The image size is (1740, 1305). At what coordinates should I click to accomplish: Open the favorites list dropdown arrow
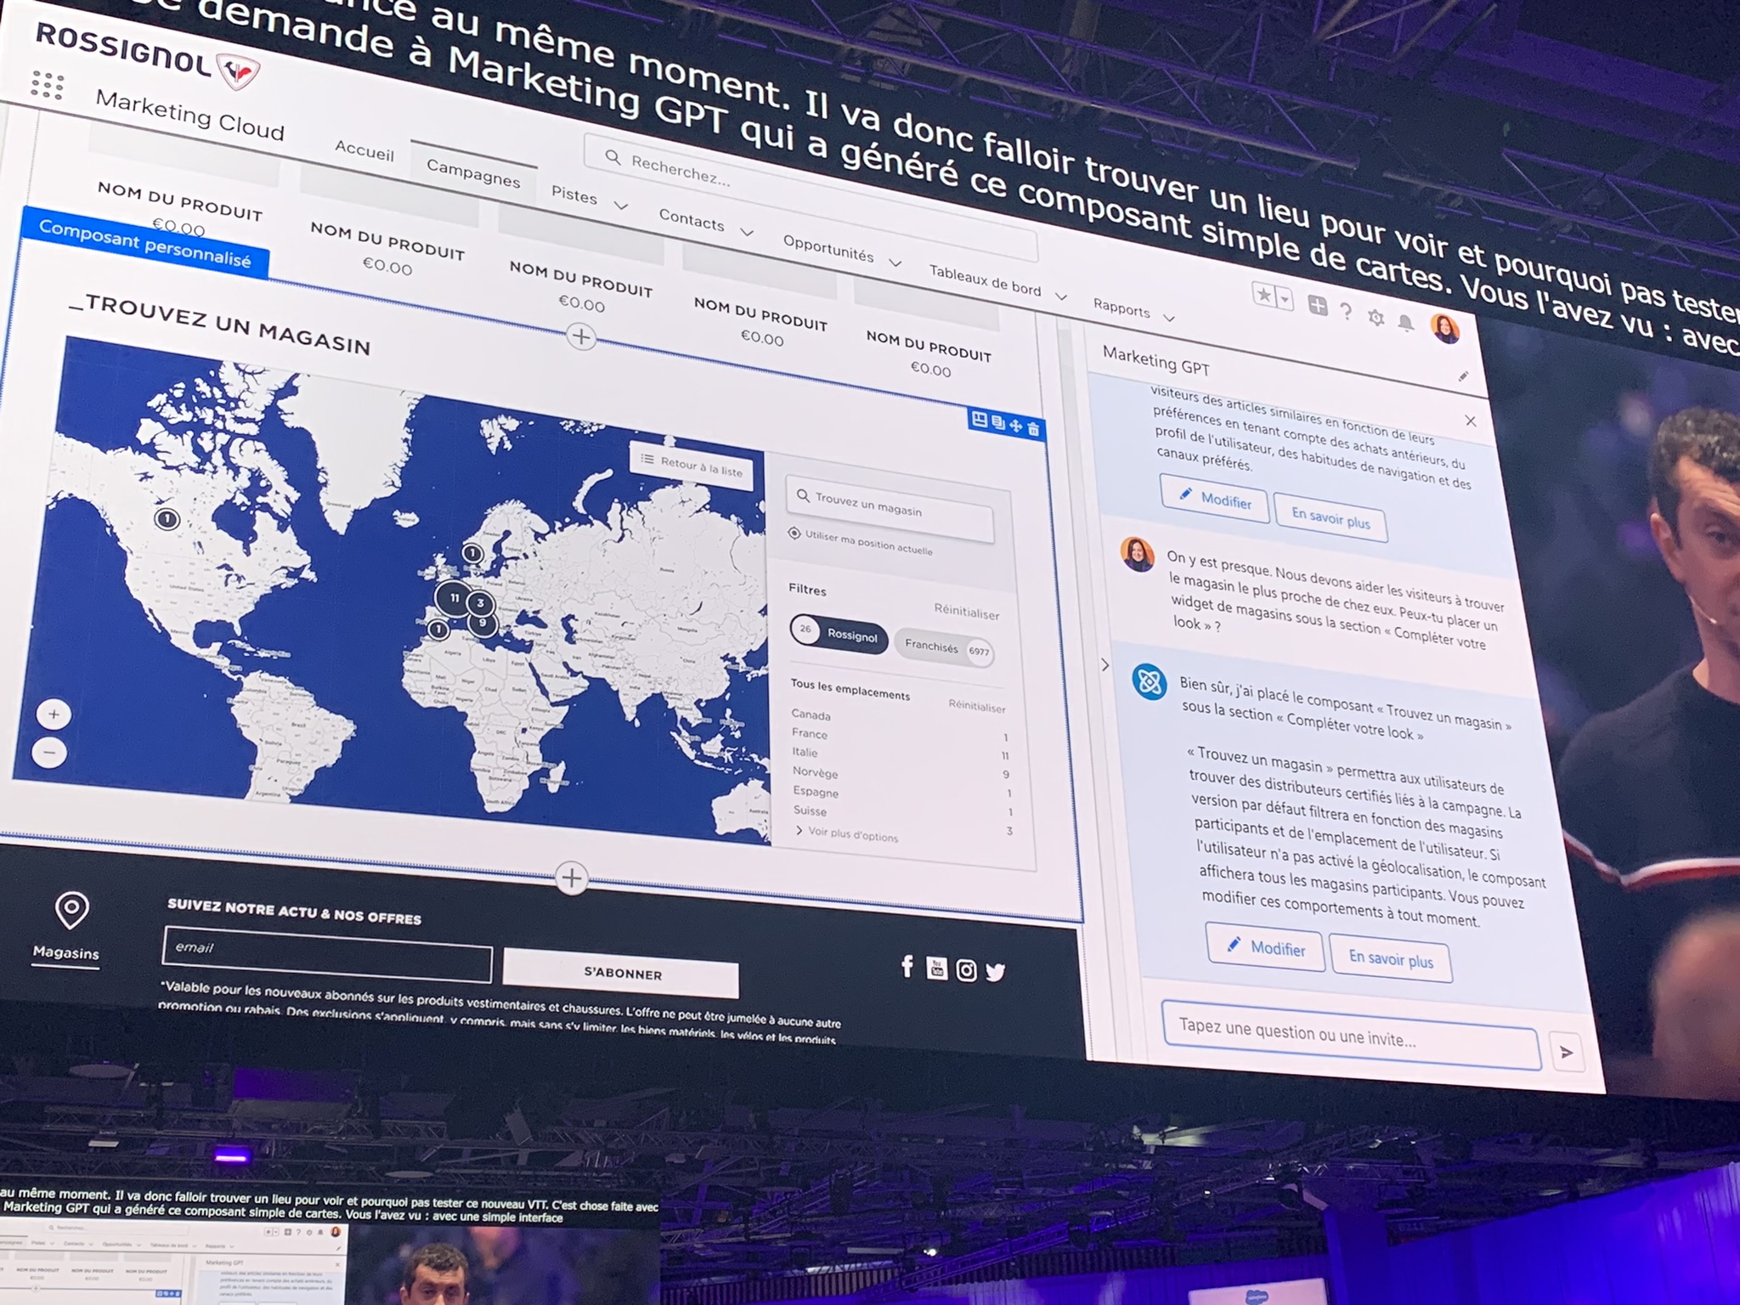(x=1285, y=299)
